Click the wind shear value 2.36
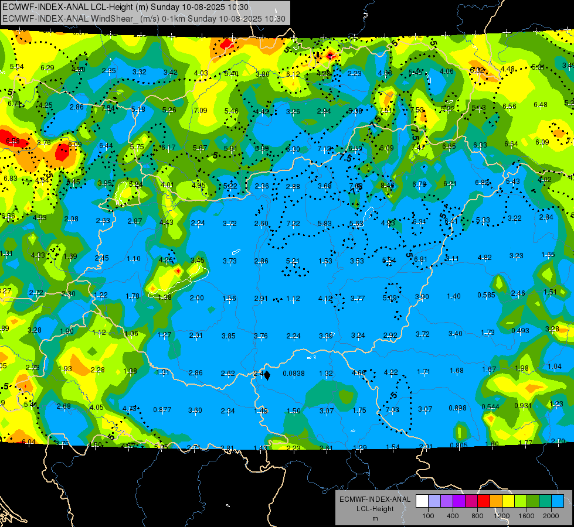This screenshot has height=527, width=574. (x=261, y=186)
